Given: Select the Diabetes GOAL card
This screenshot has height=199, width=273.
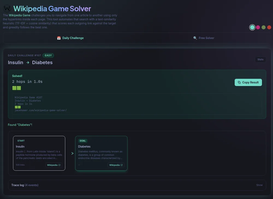Looking at the screenshot, I should coord(101,153).
